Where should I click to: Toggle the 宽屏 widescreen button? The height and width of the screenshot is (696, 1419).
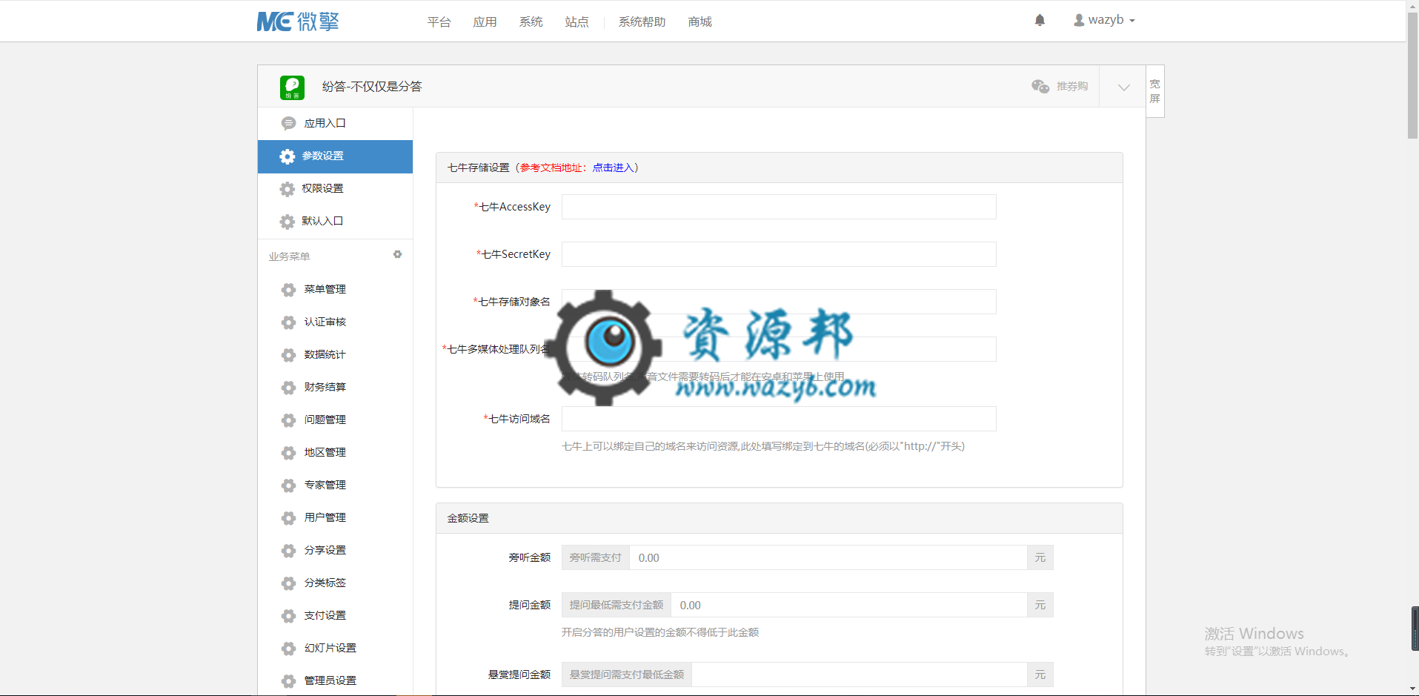tap(1154, 91)
